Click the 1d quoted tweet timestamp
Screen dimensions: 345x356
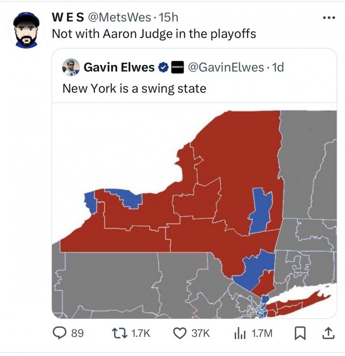277,68
